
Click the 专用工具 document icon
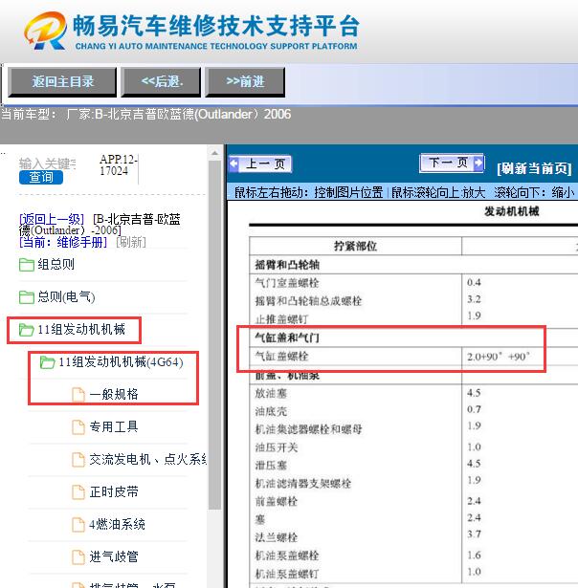[x=78, y=427]
